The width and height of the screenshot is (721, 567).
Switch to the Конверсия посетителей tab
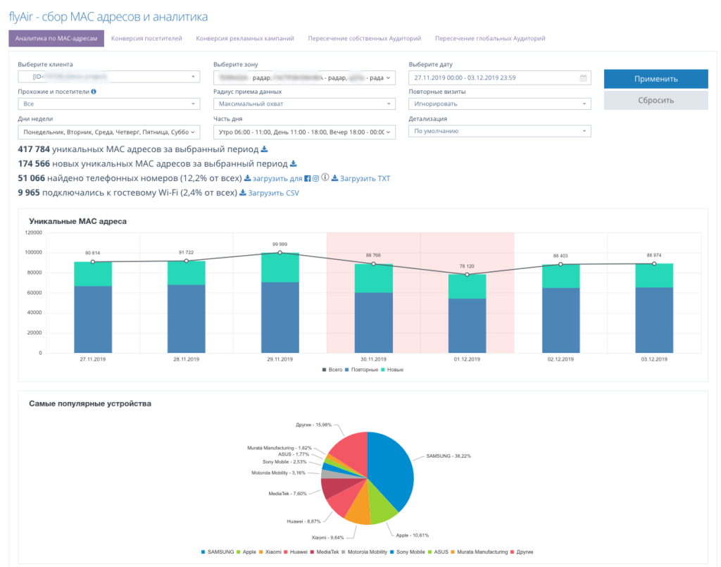click(146, 39)
